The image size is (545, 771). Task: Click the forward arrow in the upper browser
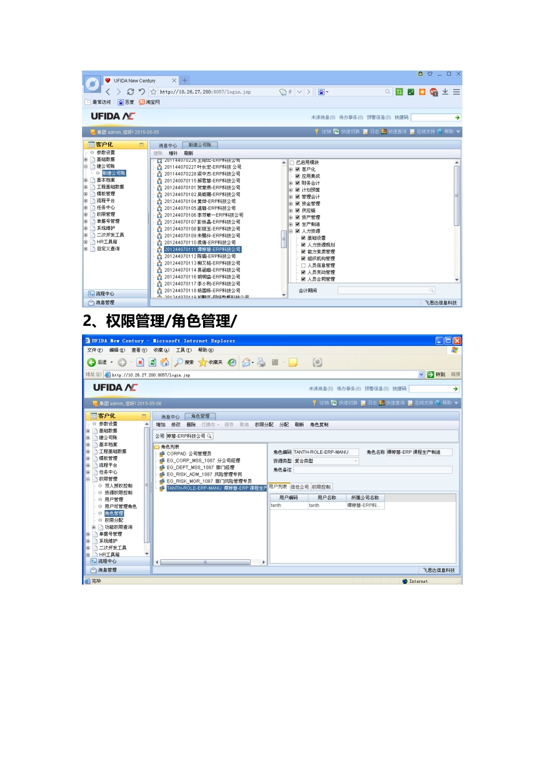pyautogui.click(x=119, y=92)
